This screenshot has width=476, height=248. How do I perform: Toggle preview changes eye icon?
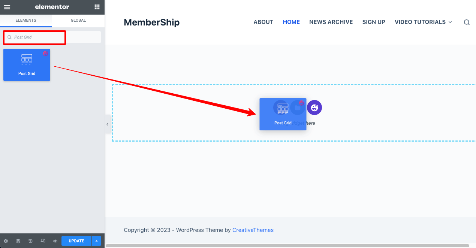click(x=55, y=241)
